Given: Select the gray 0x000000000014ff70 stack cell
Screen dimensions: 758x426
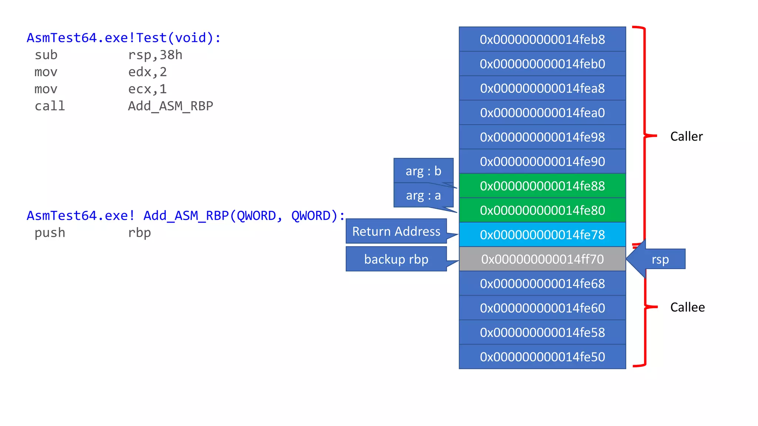Looking at the screenshot, I should click(x=542, y=259).
